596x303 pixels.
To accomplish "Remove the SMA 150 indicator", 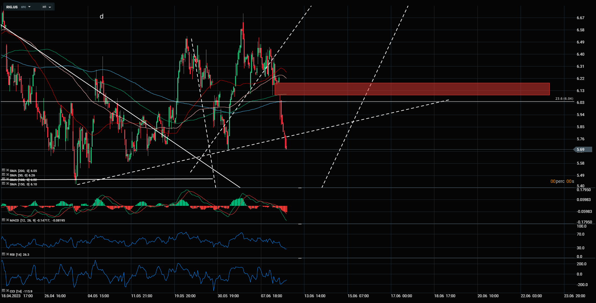I will 7,184.
